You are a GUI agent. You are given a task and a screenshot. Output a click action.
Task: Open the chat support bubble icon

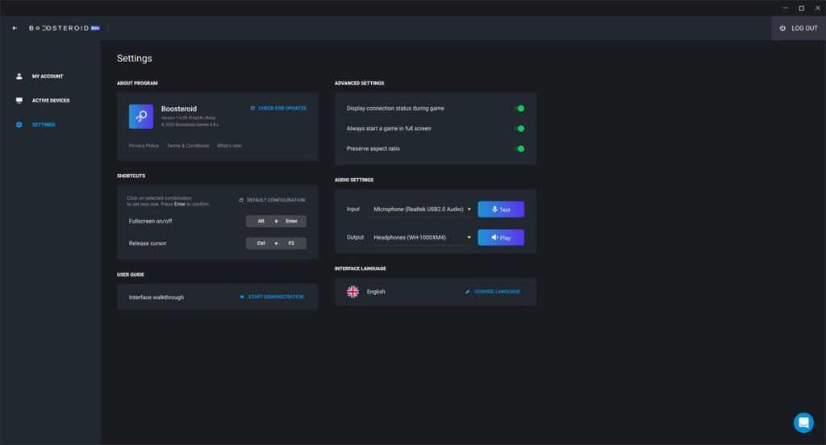[x=803, y=422]
